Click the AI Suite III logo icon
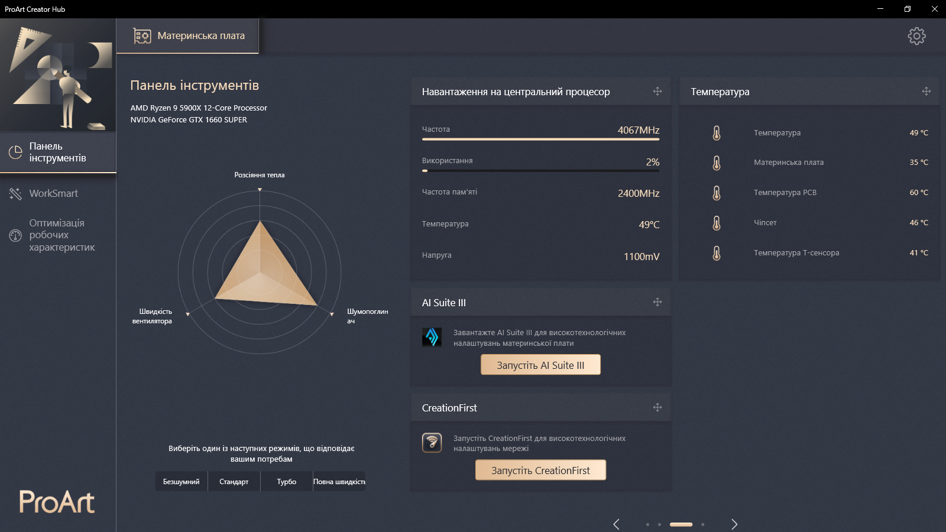The image size is (946, 532). [x=432, y=337]
